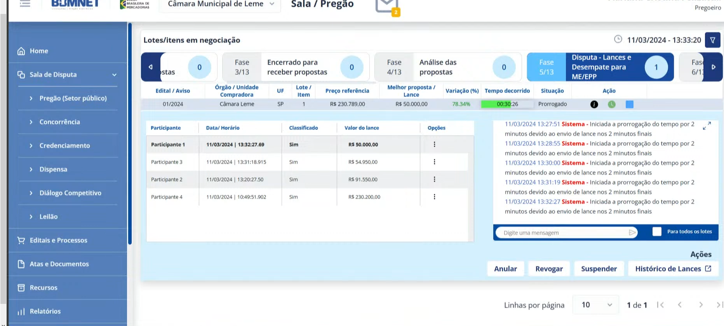Click the blue square stop icon
Screen dimensions: 724x326
point(630,104)
